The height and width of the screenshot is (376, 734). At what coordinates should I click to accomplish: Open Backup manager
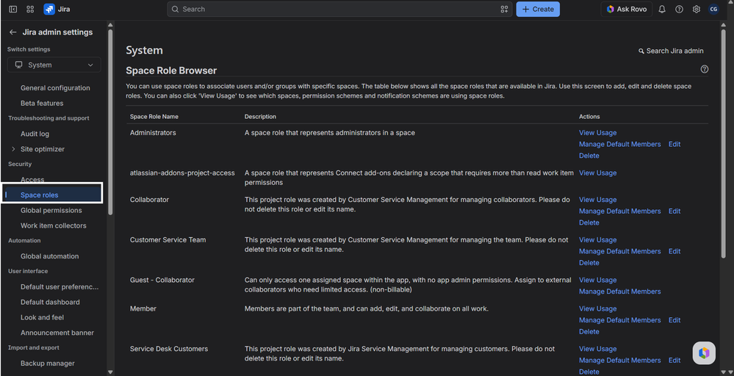click(x=48, y=364)
